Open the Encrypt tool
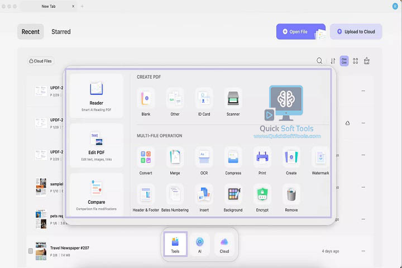This screenshot has width=402, height=268. click(x=262, y=198)
